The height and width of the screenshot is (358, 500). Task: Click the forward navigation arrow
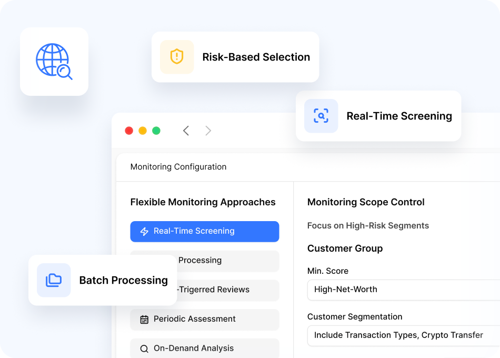(x=208, y=130)
